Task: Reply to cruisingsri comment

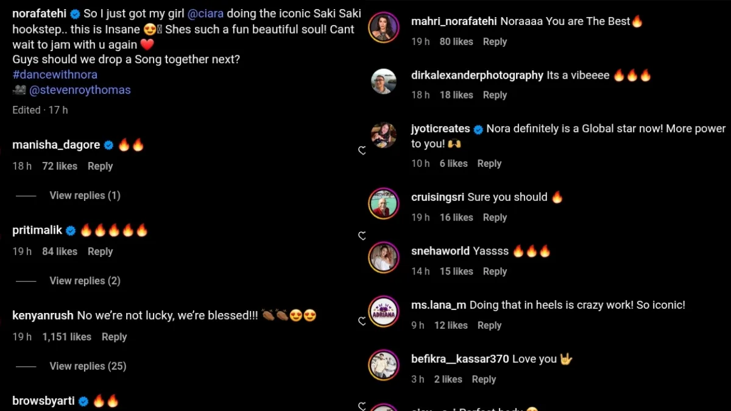Action: [495, 217]
